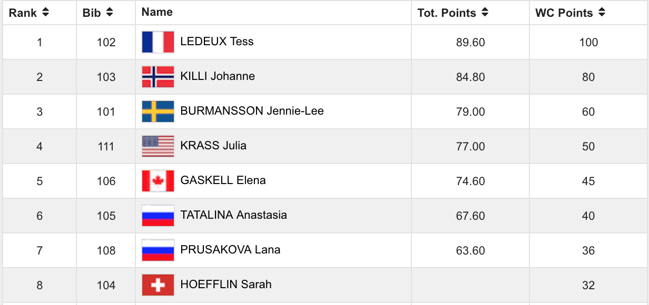Sort by Tot. Points arrows
This screenshot has width=649, height=305.
click(x=485, y=13)
